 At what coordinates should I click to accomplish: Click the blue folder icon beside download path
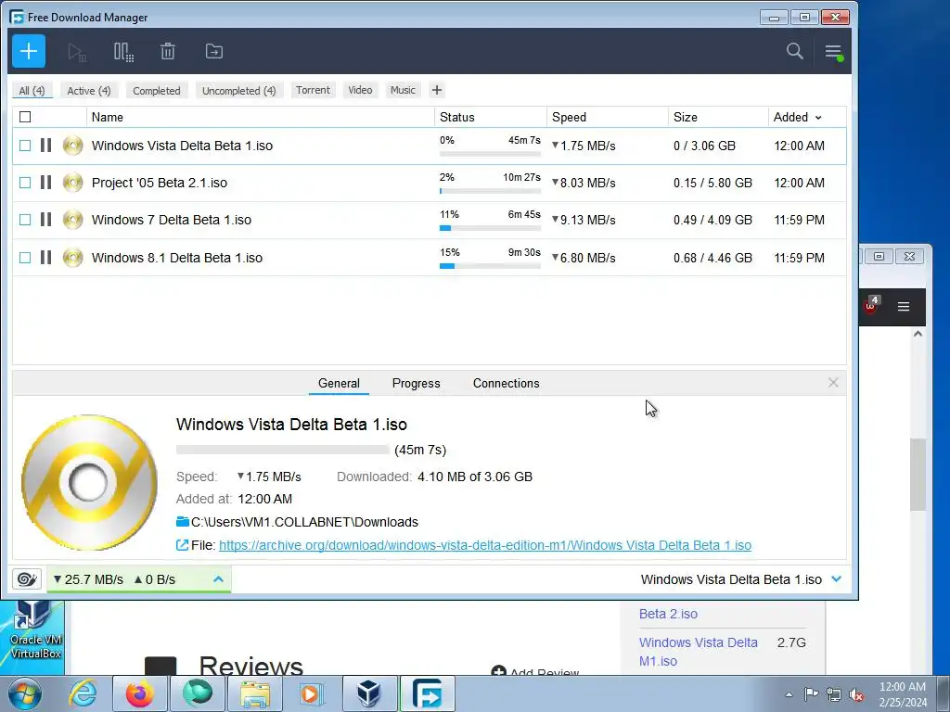(x=183, y=521)
